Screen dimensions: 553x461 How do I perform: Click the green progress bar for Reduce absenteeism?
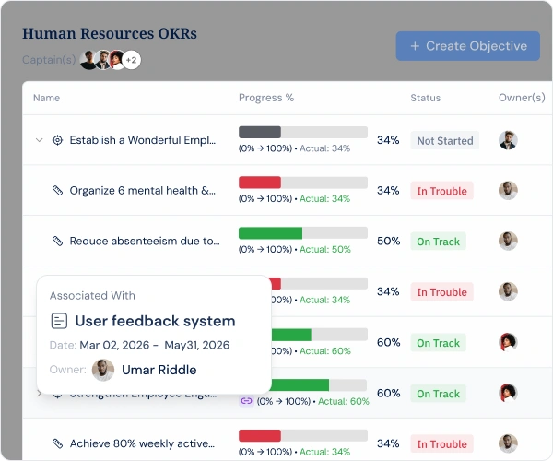(303, 233)
